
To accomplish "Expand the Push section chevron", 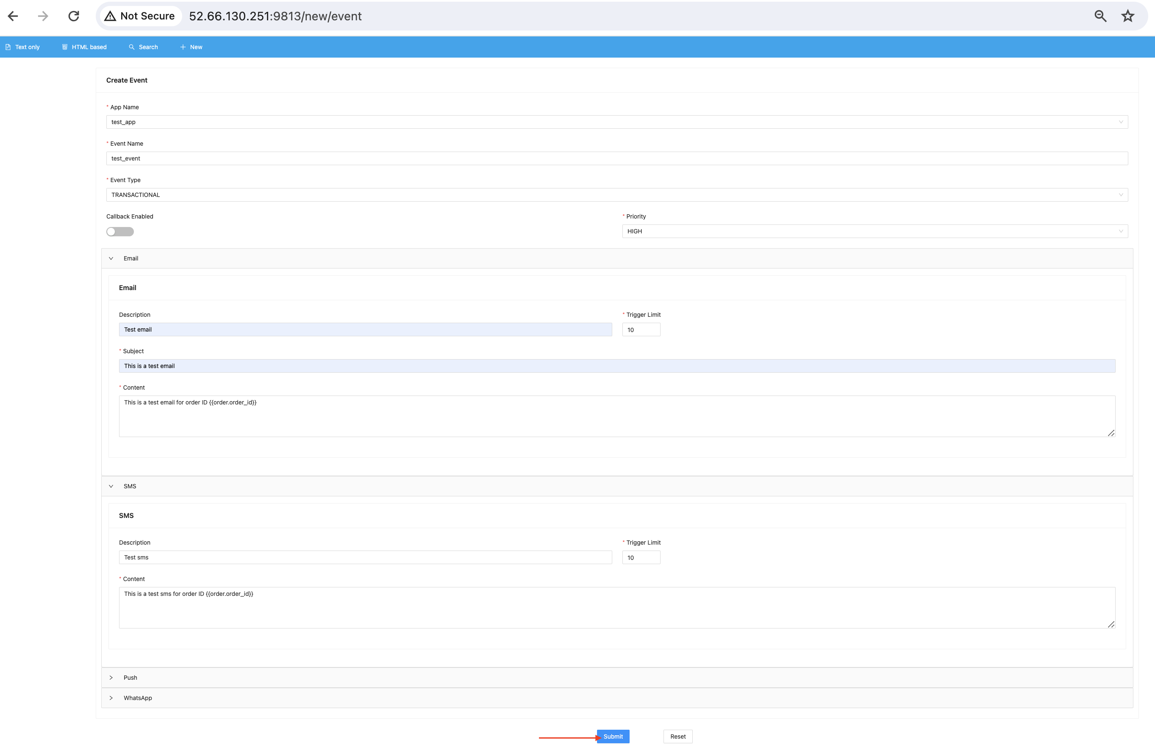I will pyautogui.click(x=111, y=677).
